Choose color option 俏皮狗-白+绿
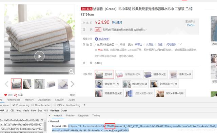217x133 pixels. [x=136, y=84]
